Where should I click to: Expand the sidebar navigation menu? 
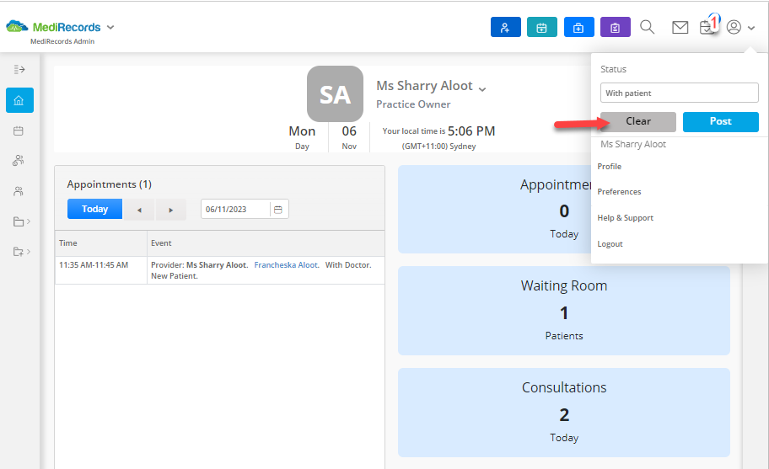19,70
